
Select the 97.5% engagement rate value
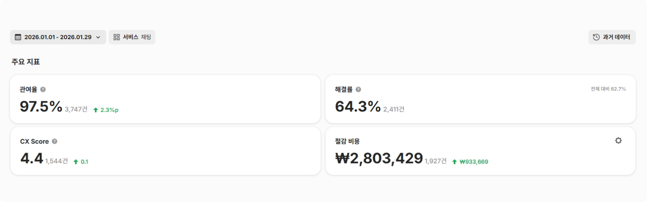(41, 107)
